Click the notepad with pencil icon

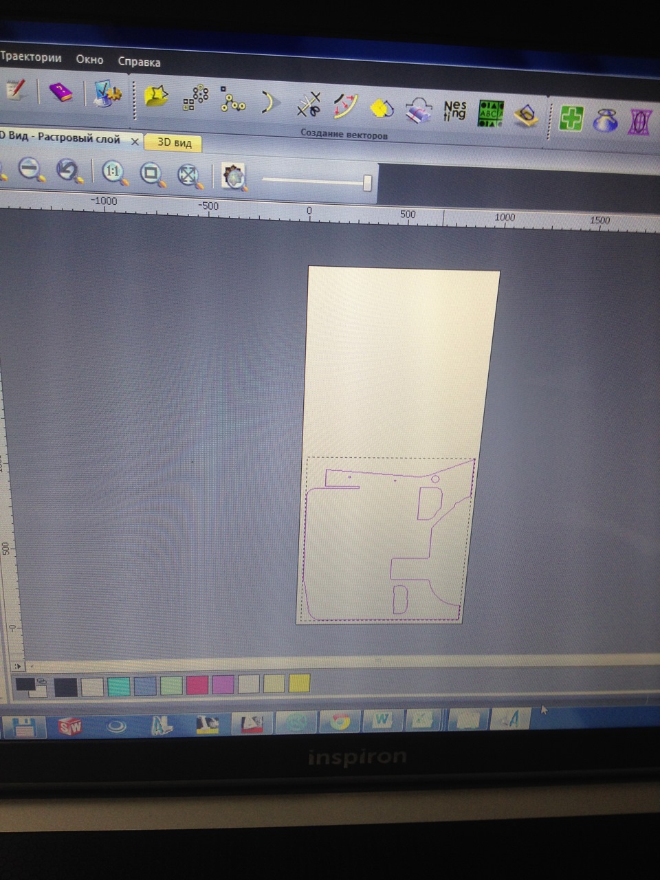pyautogui.click(x=14, y=90)
